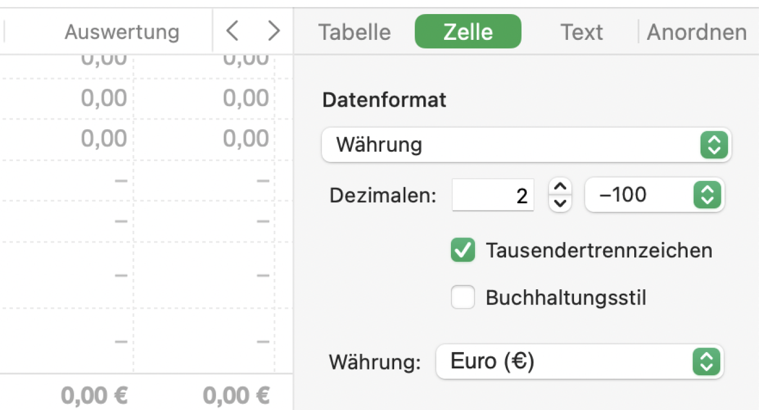Click the green checkmark beside Tausendertrennzeichen

tap(462, 250)
